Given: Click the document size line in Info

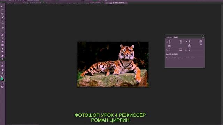Looking at the screenshot, I should 172,54.
